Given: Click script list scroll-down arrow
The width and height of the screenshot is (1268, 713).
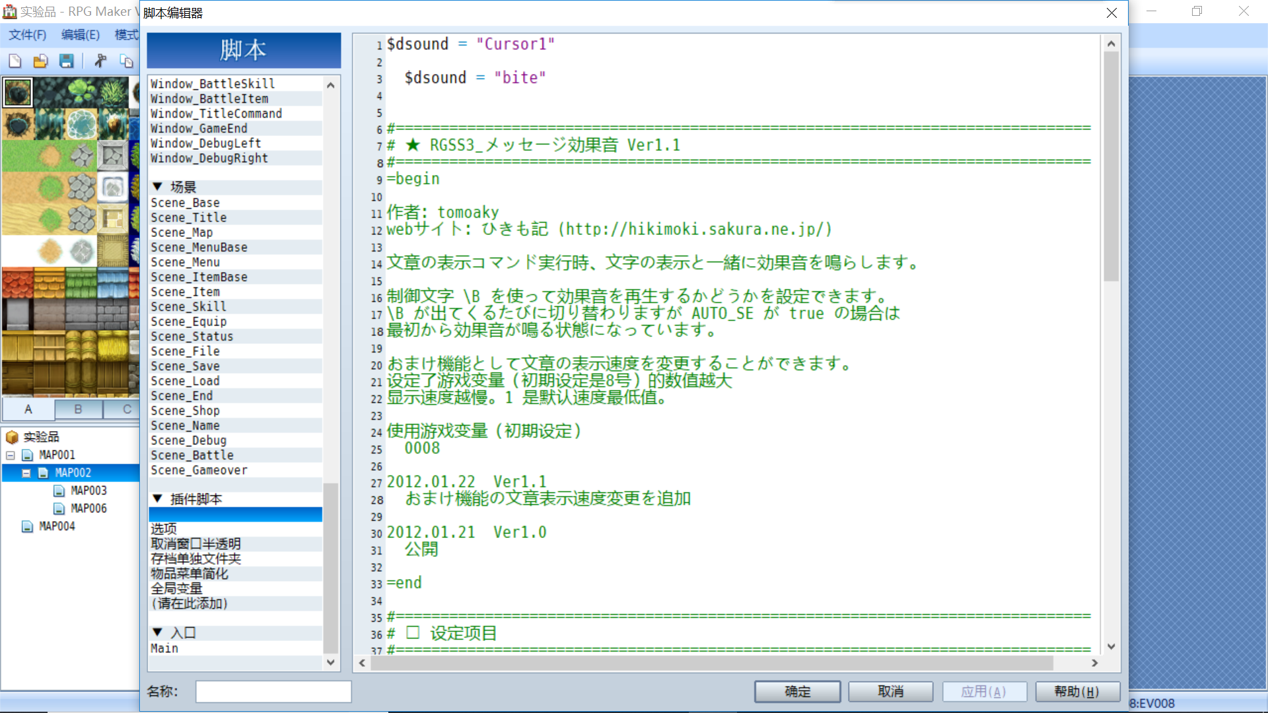Looking at the screenshot, I should click(x=331, y=662).
